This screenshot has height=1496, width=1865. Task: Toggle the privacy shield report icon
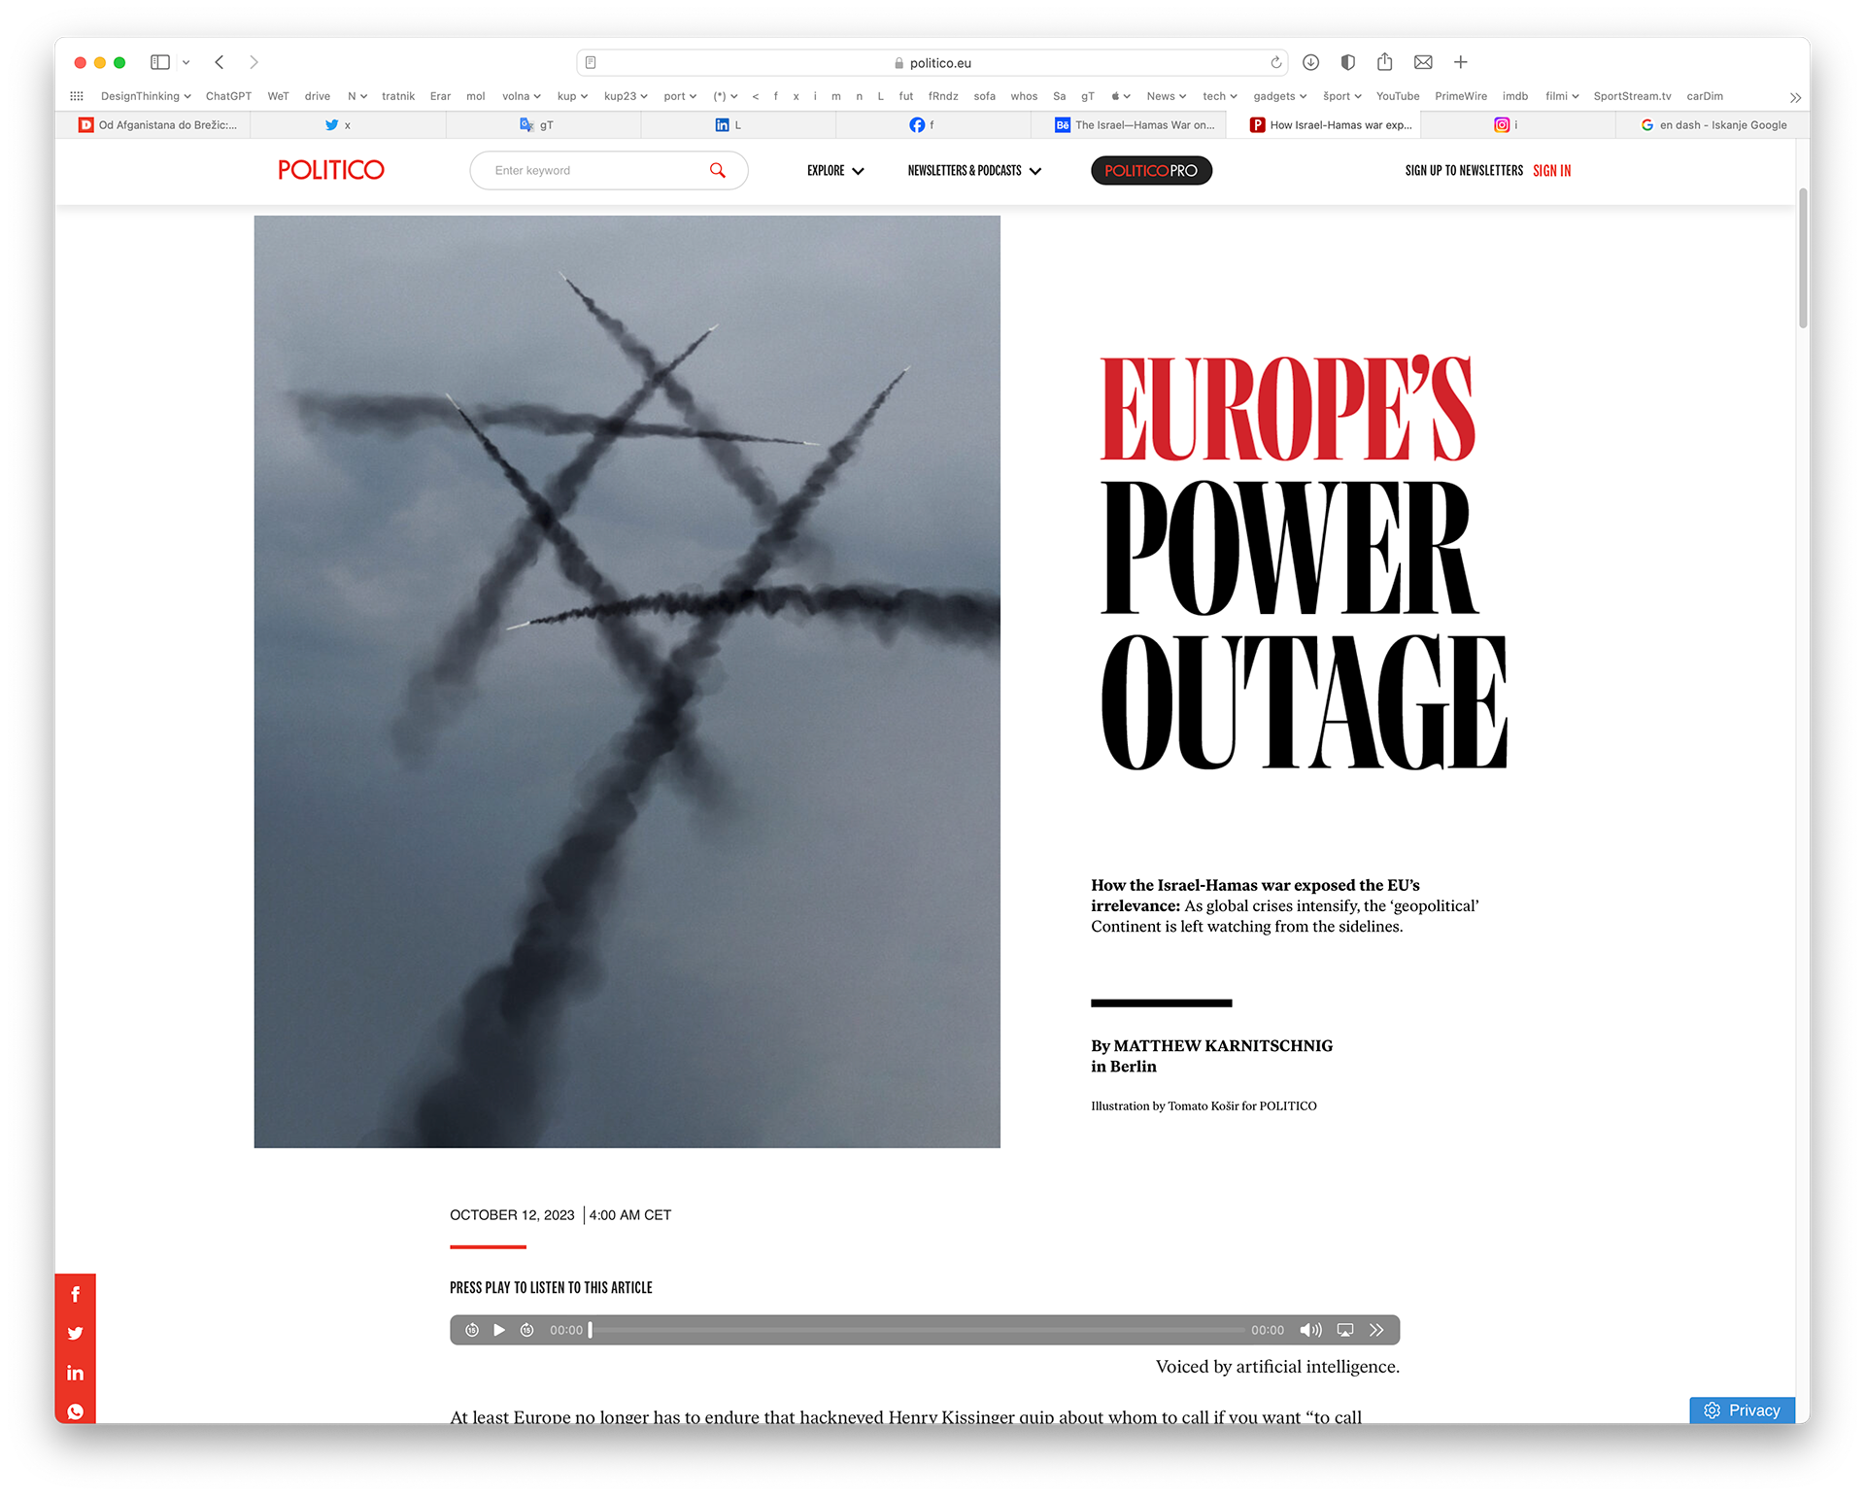(x=1347, y=62)
